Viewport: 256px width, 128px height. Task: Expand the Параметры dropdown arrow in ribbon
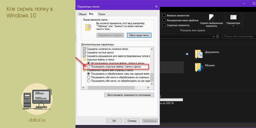pyautogui.click(x=233, y=26)
